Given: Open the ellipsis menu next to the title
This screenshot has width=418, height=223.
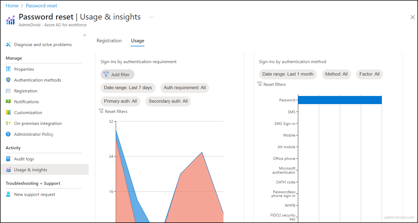Looking at the screenshot, I should point(151,17).
